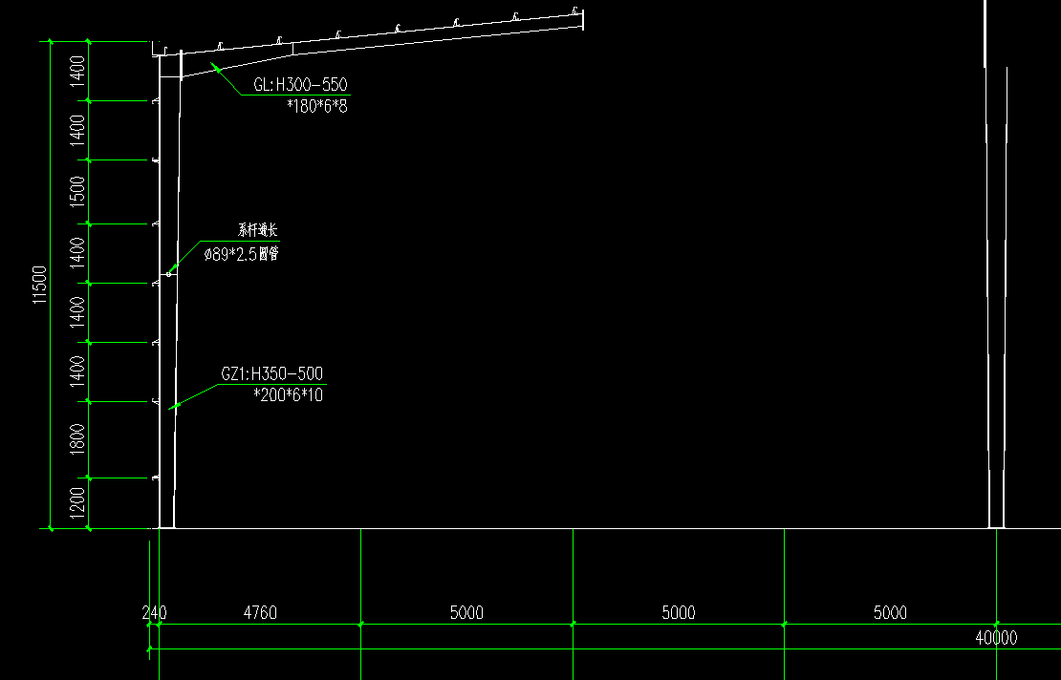
Task: Click the '*200*6*10' column size text
Action: 289,394
